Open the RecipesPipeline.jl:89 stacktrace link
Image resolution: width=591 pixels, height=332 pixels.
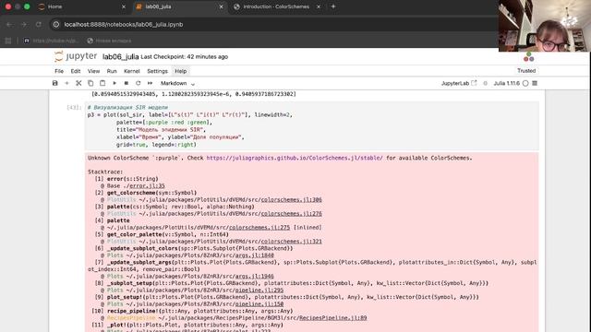[x=332, y=318]
